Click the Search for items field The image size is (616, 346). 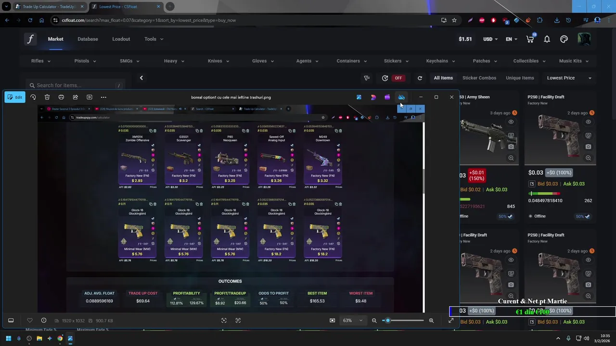pyautogui.click(x=75, y=86)
